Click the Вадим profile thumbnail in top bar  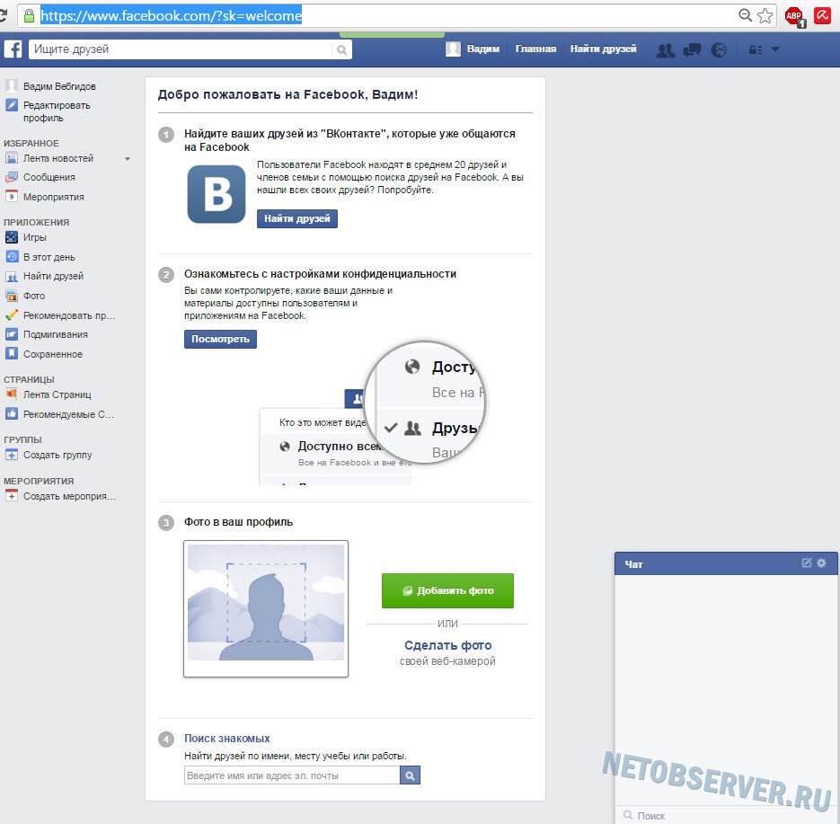(x=453, y=49)
